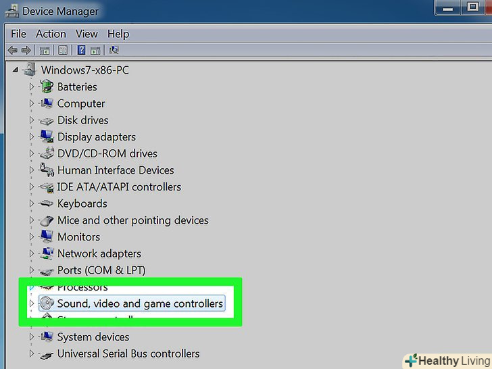Select 'Mice and other pointing devices' label
492x369 pixels.
[x=133, y=220]
